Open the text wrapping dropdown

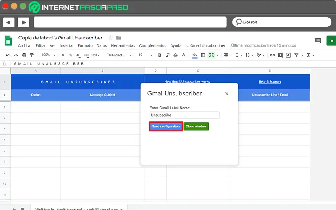pos(249,55)
